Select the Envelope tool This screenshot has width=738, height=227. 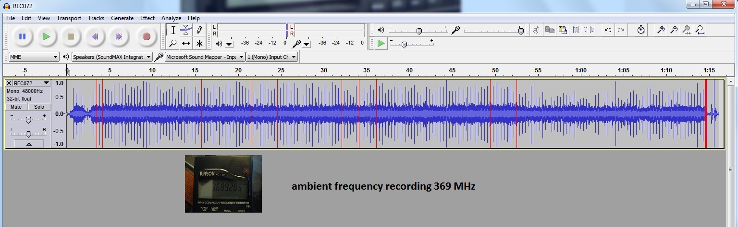[x=186, y=30]
